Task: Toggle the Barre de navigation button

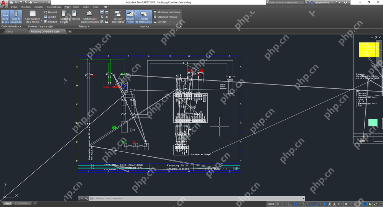Action: point(16,17)
